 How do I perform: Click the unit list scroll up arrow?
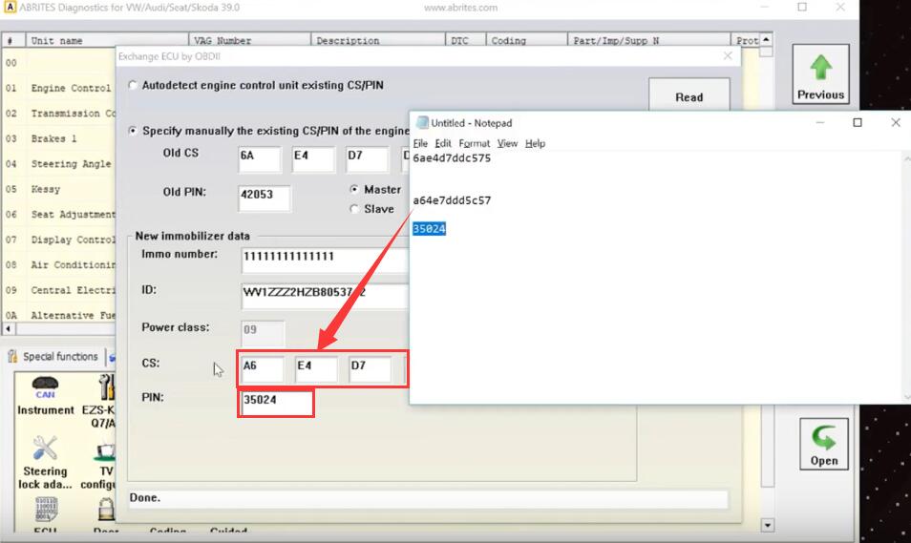767,39
